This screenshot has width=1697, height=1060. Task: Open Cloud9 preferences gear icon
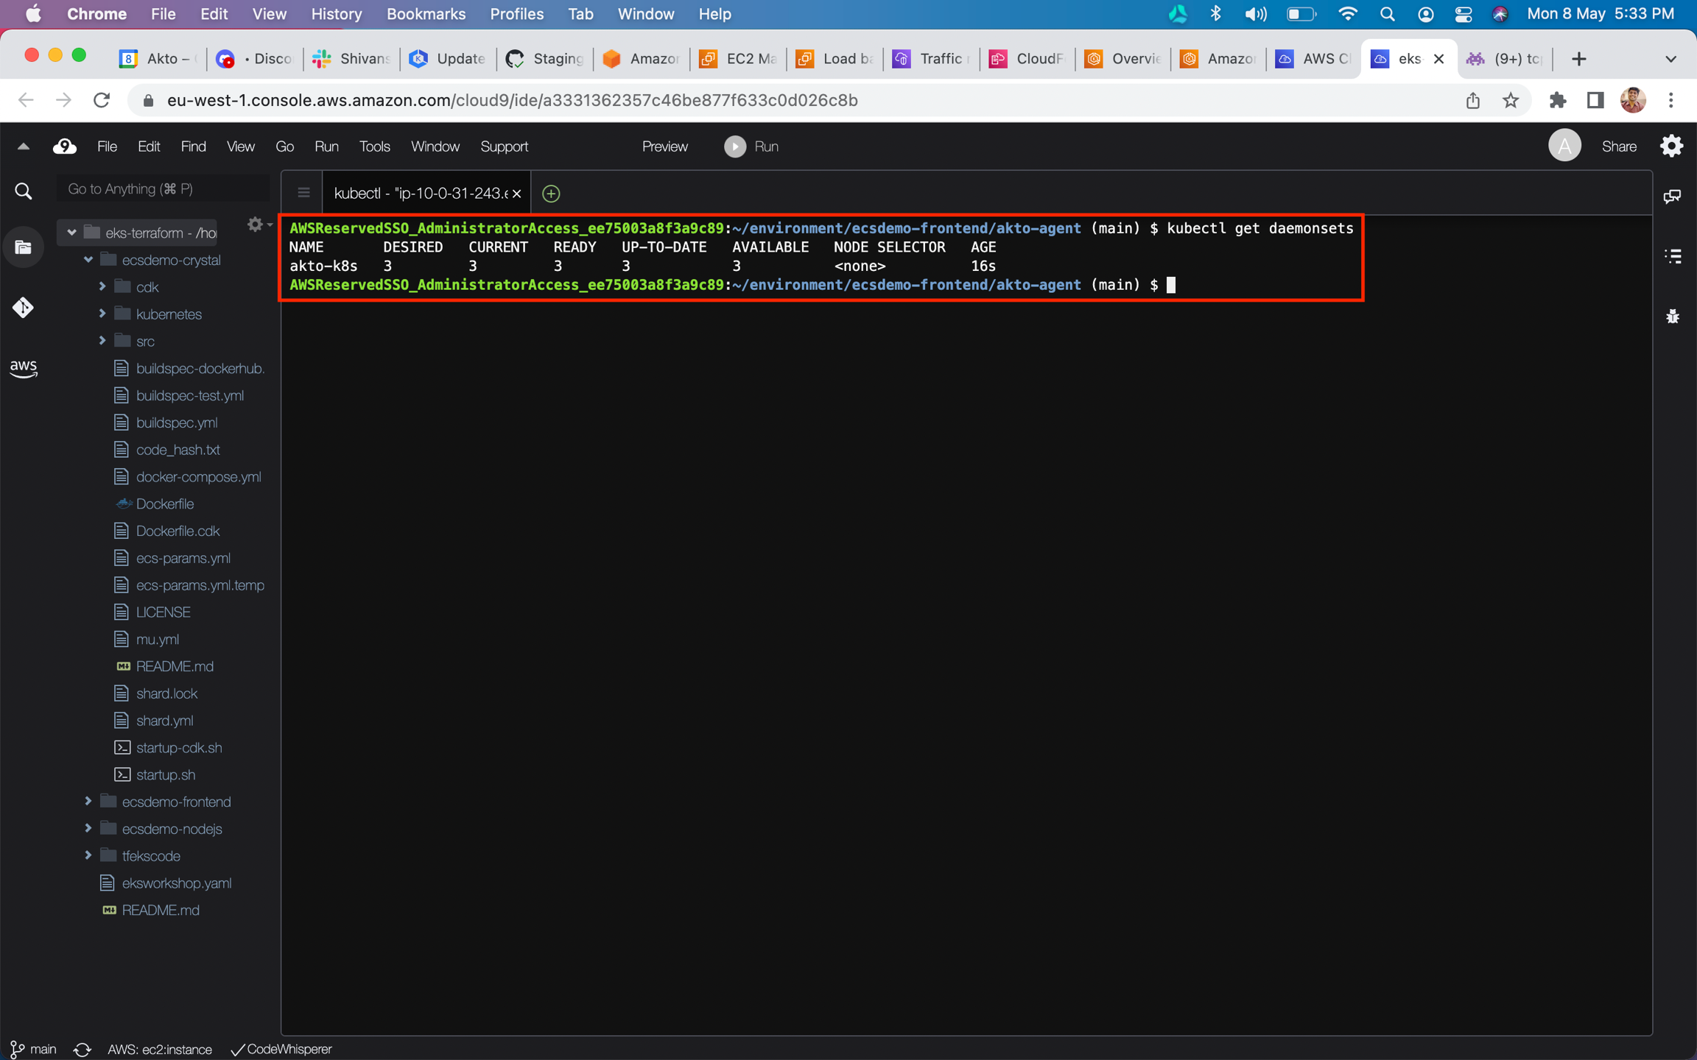coord(1671,146)
